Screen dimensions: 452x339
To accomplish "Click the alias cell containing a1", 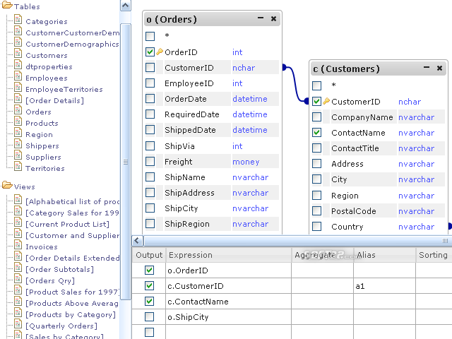I will click(384, 286).
